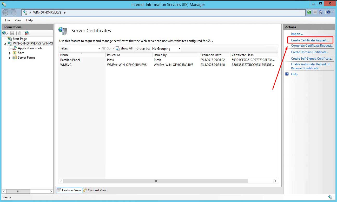This screenshot has height=202, width=337.
Task: Select the WMSVC certificate row
Action: (x=66, y=65)
